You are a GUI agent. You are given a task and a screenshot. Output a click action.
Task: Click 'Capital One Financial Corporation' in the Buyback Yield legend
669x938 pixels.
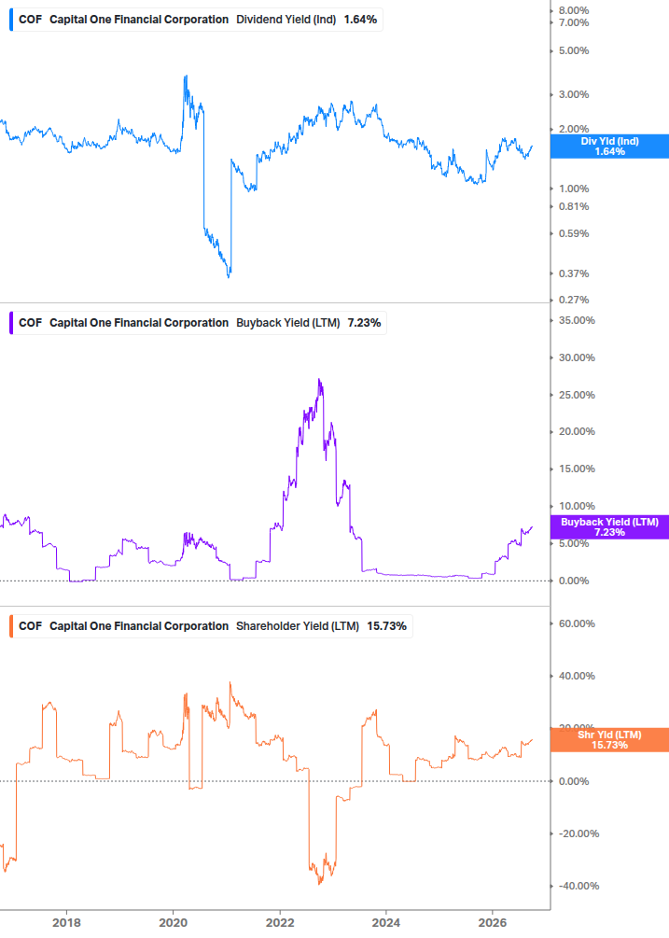[x=139, y=323]
